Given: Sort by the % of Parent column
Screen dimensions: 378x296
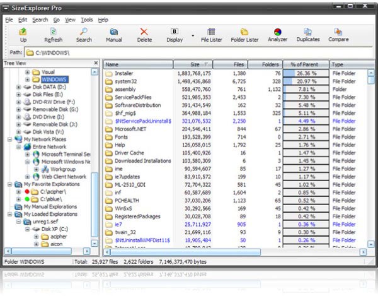Looking at the screenshot, I should [x=305, y=64].
